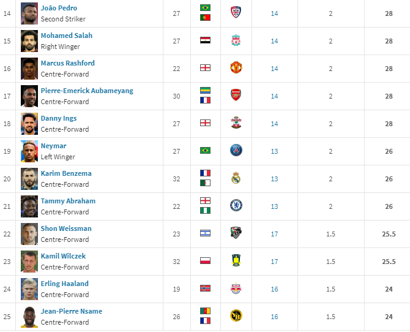Screen dimensions: 410x332
Task: Click the Brøndby club crest icon
Action: [x=236, y=262]
